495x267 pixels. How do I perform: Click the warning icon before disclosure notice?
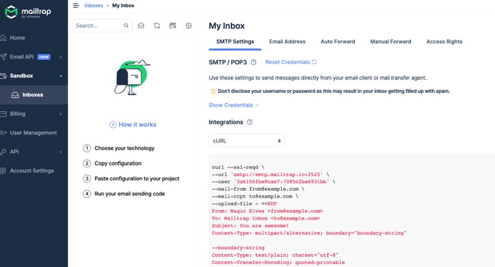coord(213,91)
